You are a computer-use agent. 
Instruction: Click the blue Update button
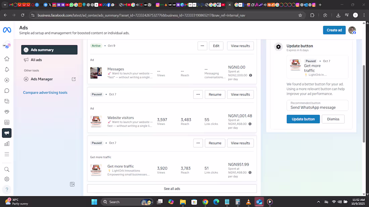point(303,119)
